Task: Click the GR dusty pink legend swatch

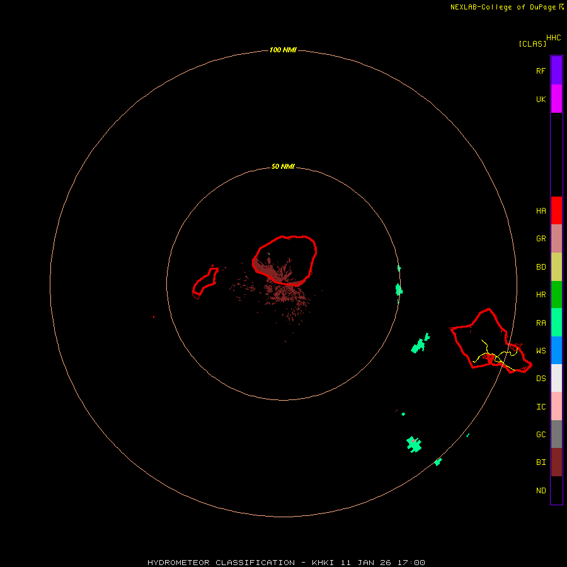Action: [x=556, y=239]
